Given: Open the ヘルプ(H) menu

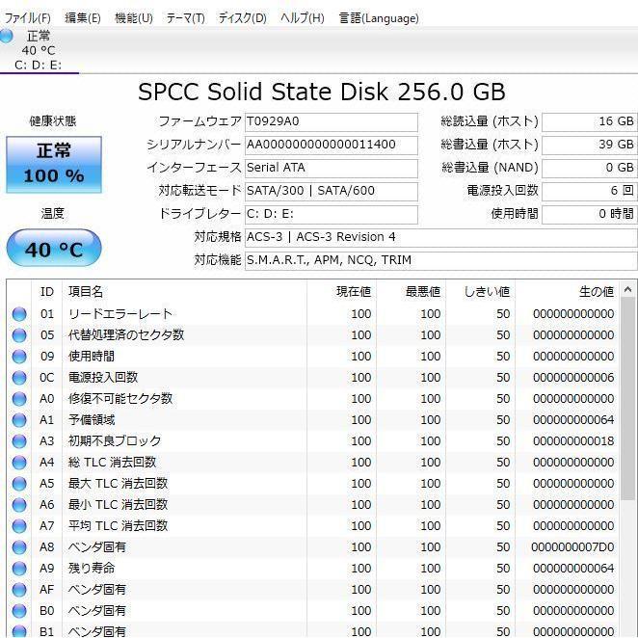Looking at the screenshot, I should 303,18.
